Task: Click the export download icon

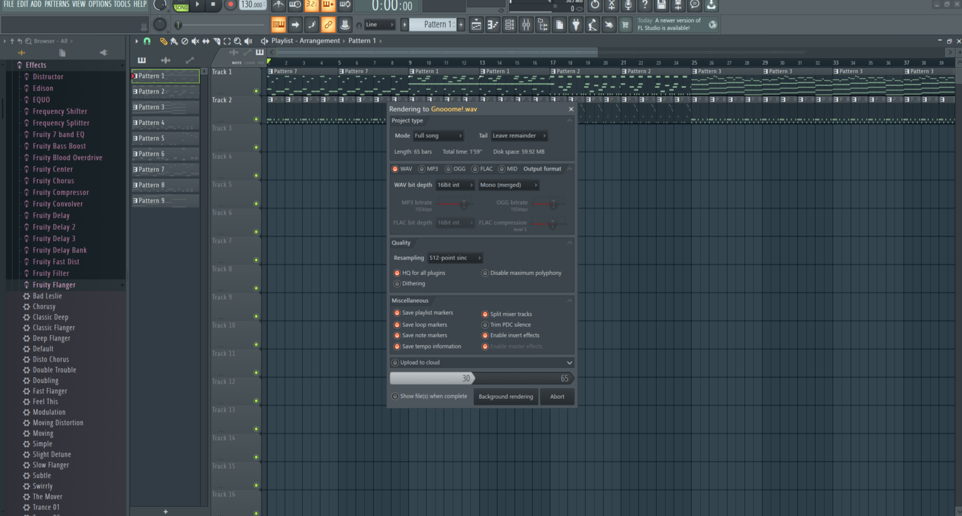Action: [711, 5]
